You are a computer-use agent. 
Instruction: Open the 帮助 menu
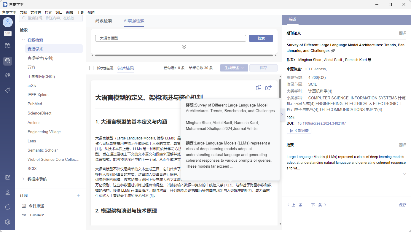point(91,12)
